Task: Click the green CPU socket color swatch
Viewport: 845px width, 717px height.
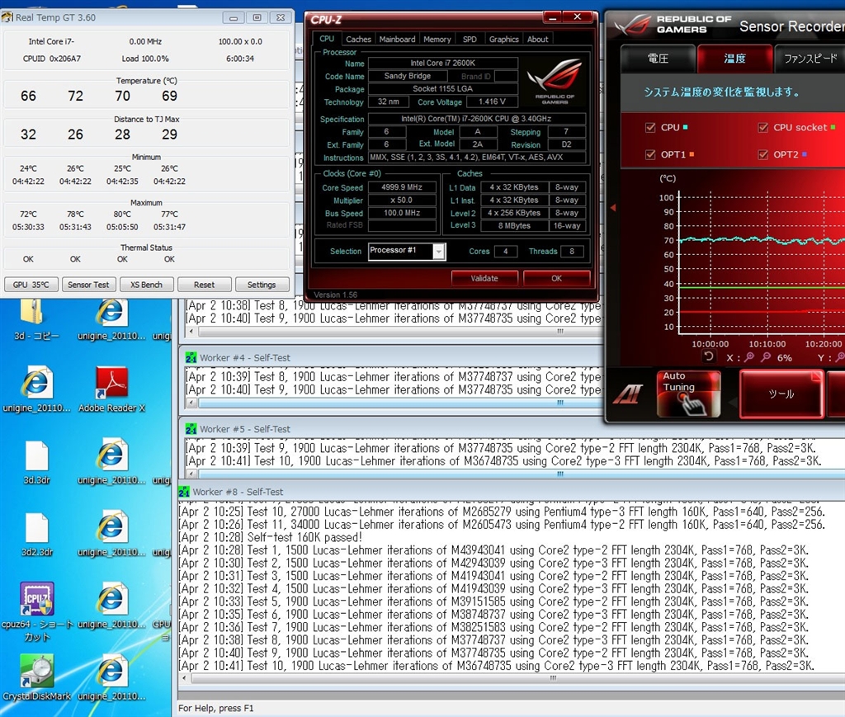Action: tap(833, 127)
